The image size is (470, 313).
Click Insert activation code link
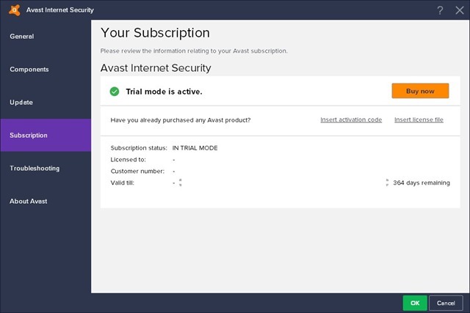(x=351, y=119)
